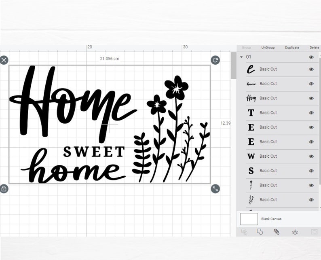The width and height of the screenshot is (321, 260).
Task: Select the 'Hom' script layer thumbnail
Action: coord(251,98)
